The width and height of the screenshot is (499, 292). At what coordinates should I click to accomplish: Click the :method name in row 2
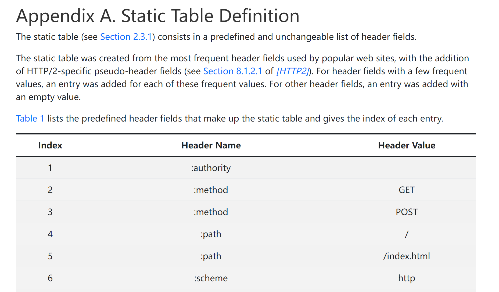coord(211,190)
